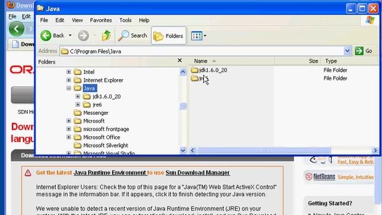Collapse the Java folder node

(69, 88)
